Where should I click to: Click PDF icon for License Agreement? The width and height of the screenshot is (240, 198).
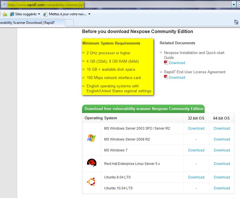[166, 77]
